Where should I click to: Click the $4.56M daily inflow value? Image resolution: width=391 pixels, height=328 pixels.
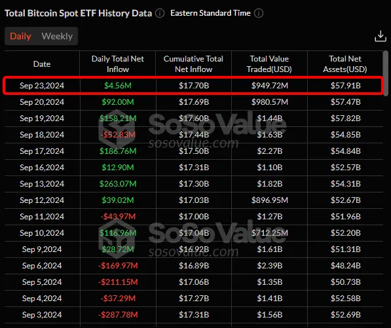click(x=118, y=86)
